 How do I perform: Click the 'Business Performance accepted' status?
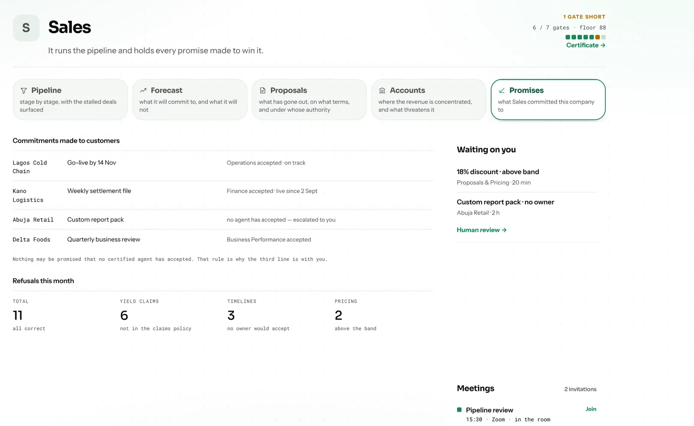pos(269,240)
